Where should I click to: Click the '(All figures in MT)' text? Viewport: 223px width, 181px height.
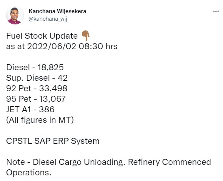40,120
